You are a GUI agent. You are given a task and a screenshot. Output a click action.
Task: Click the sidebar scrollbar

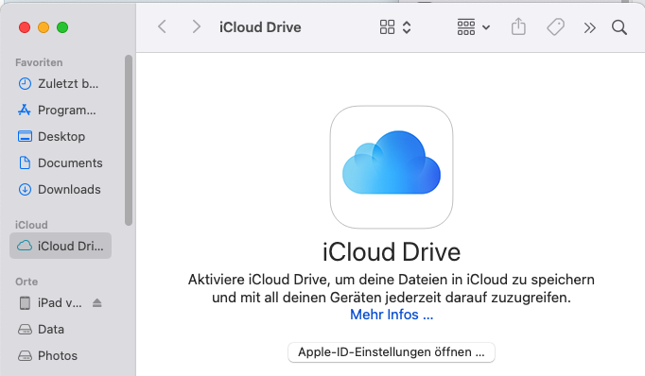click(129, 140)
